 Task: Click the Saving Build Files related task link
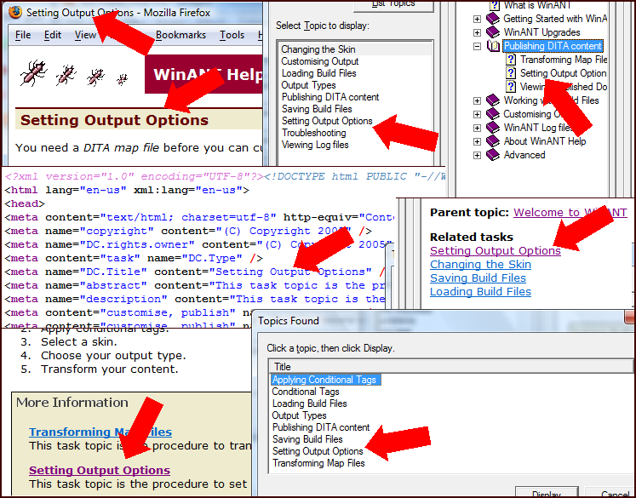pos(478,278)
